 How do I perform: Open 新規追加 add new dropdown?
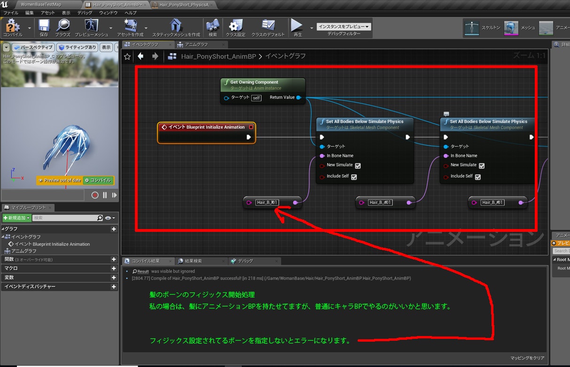17,218
